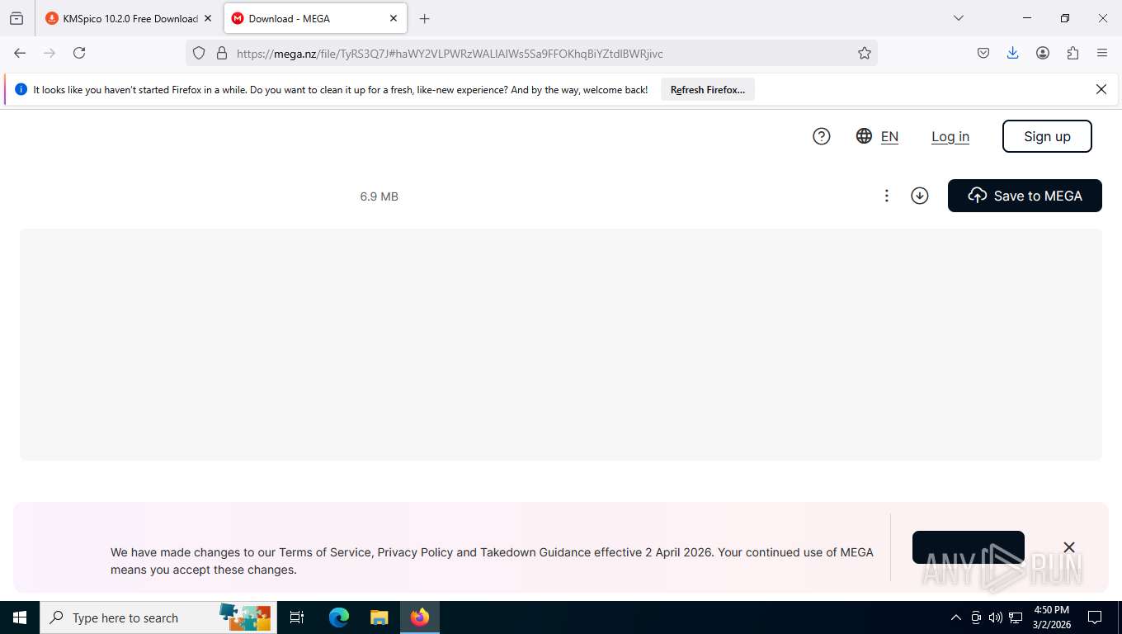This screenshot has height=634, width=1122.
Task: Click the Refresh Firefox button
Action: click(708, 90)
